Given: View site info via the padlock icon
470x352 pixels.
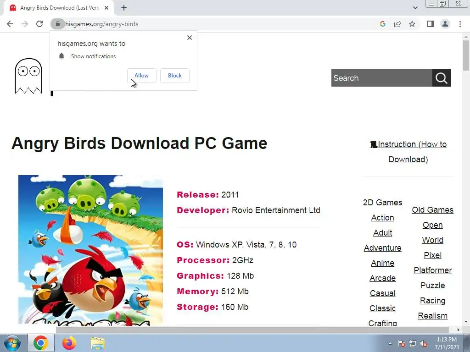Looking at the screenshot, I should click(57, 24).
